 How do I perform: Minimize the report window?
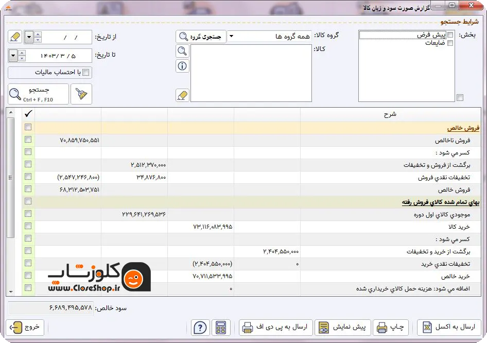438,5
